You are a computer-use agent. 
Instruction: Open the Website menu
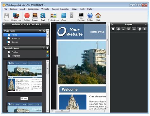coord(45,9)
